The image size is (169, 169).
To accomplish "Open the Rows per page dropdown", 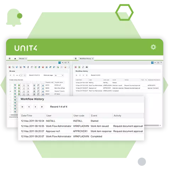I will (59, 75).
